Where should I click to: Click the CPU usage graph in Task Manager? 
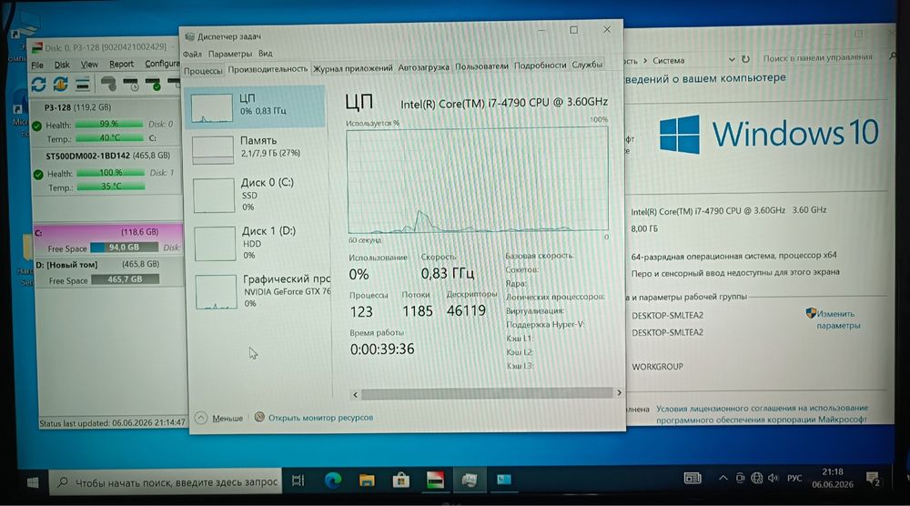(x=478, y=180)
